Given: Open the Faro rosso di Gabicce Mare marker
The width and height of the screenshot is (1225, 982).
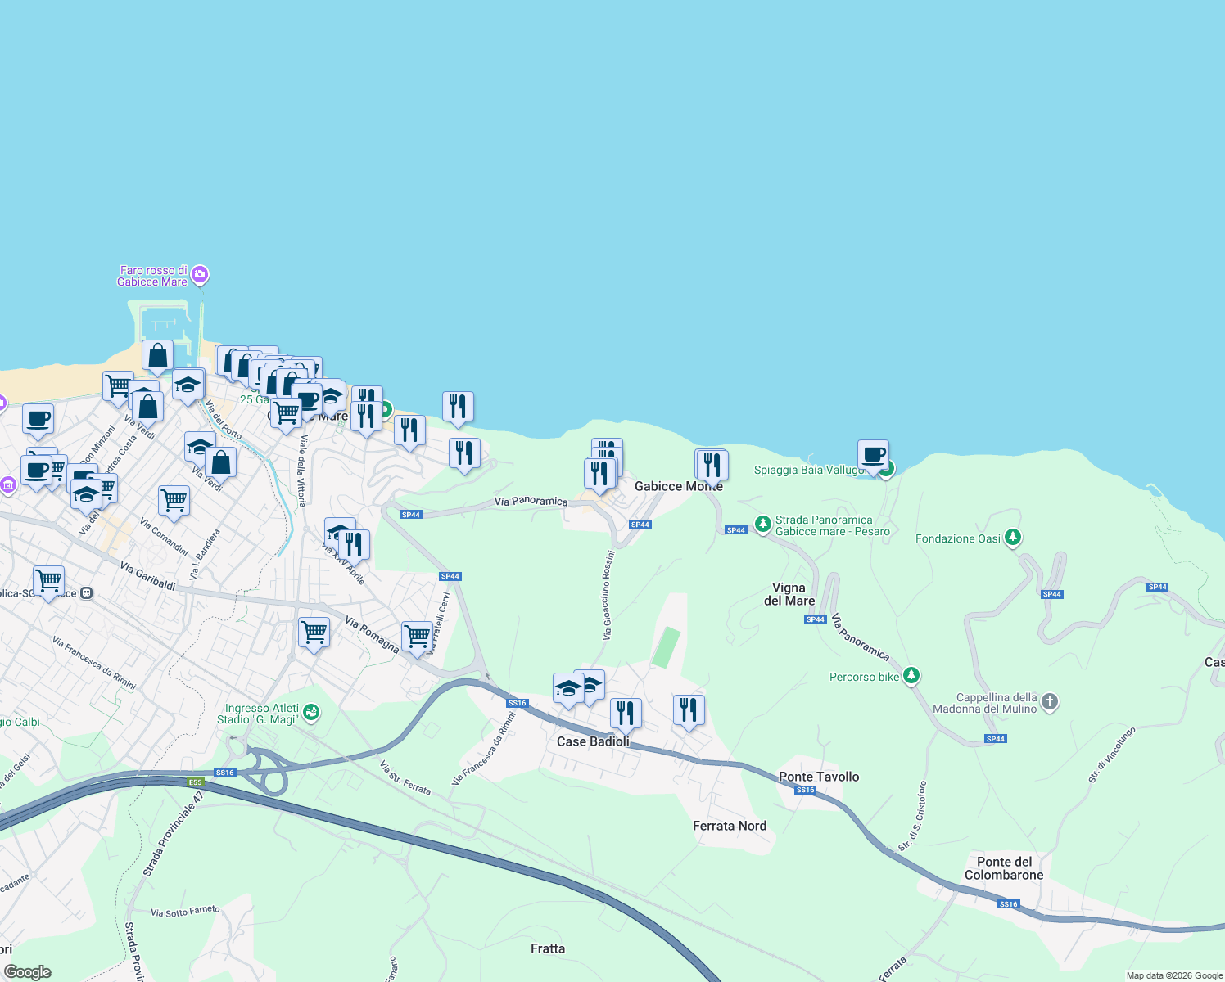Looking at the screenshot, I should [199, 273].
